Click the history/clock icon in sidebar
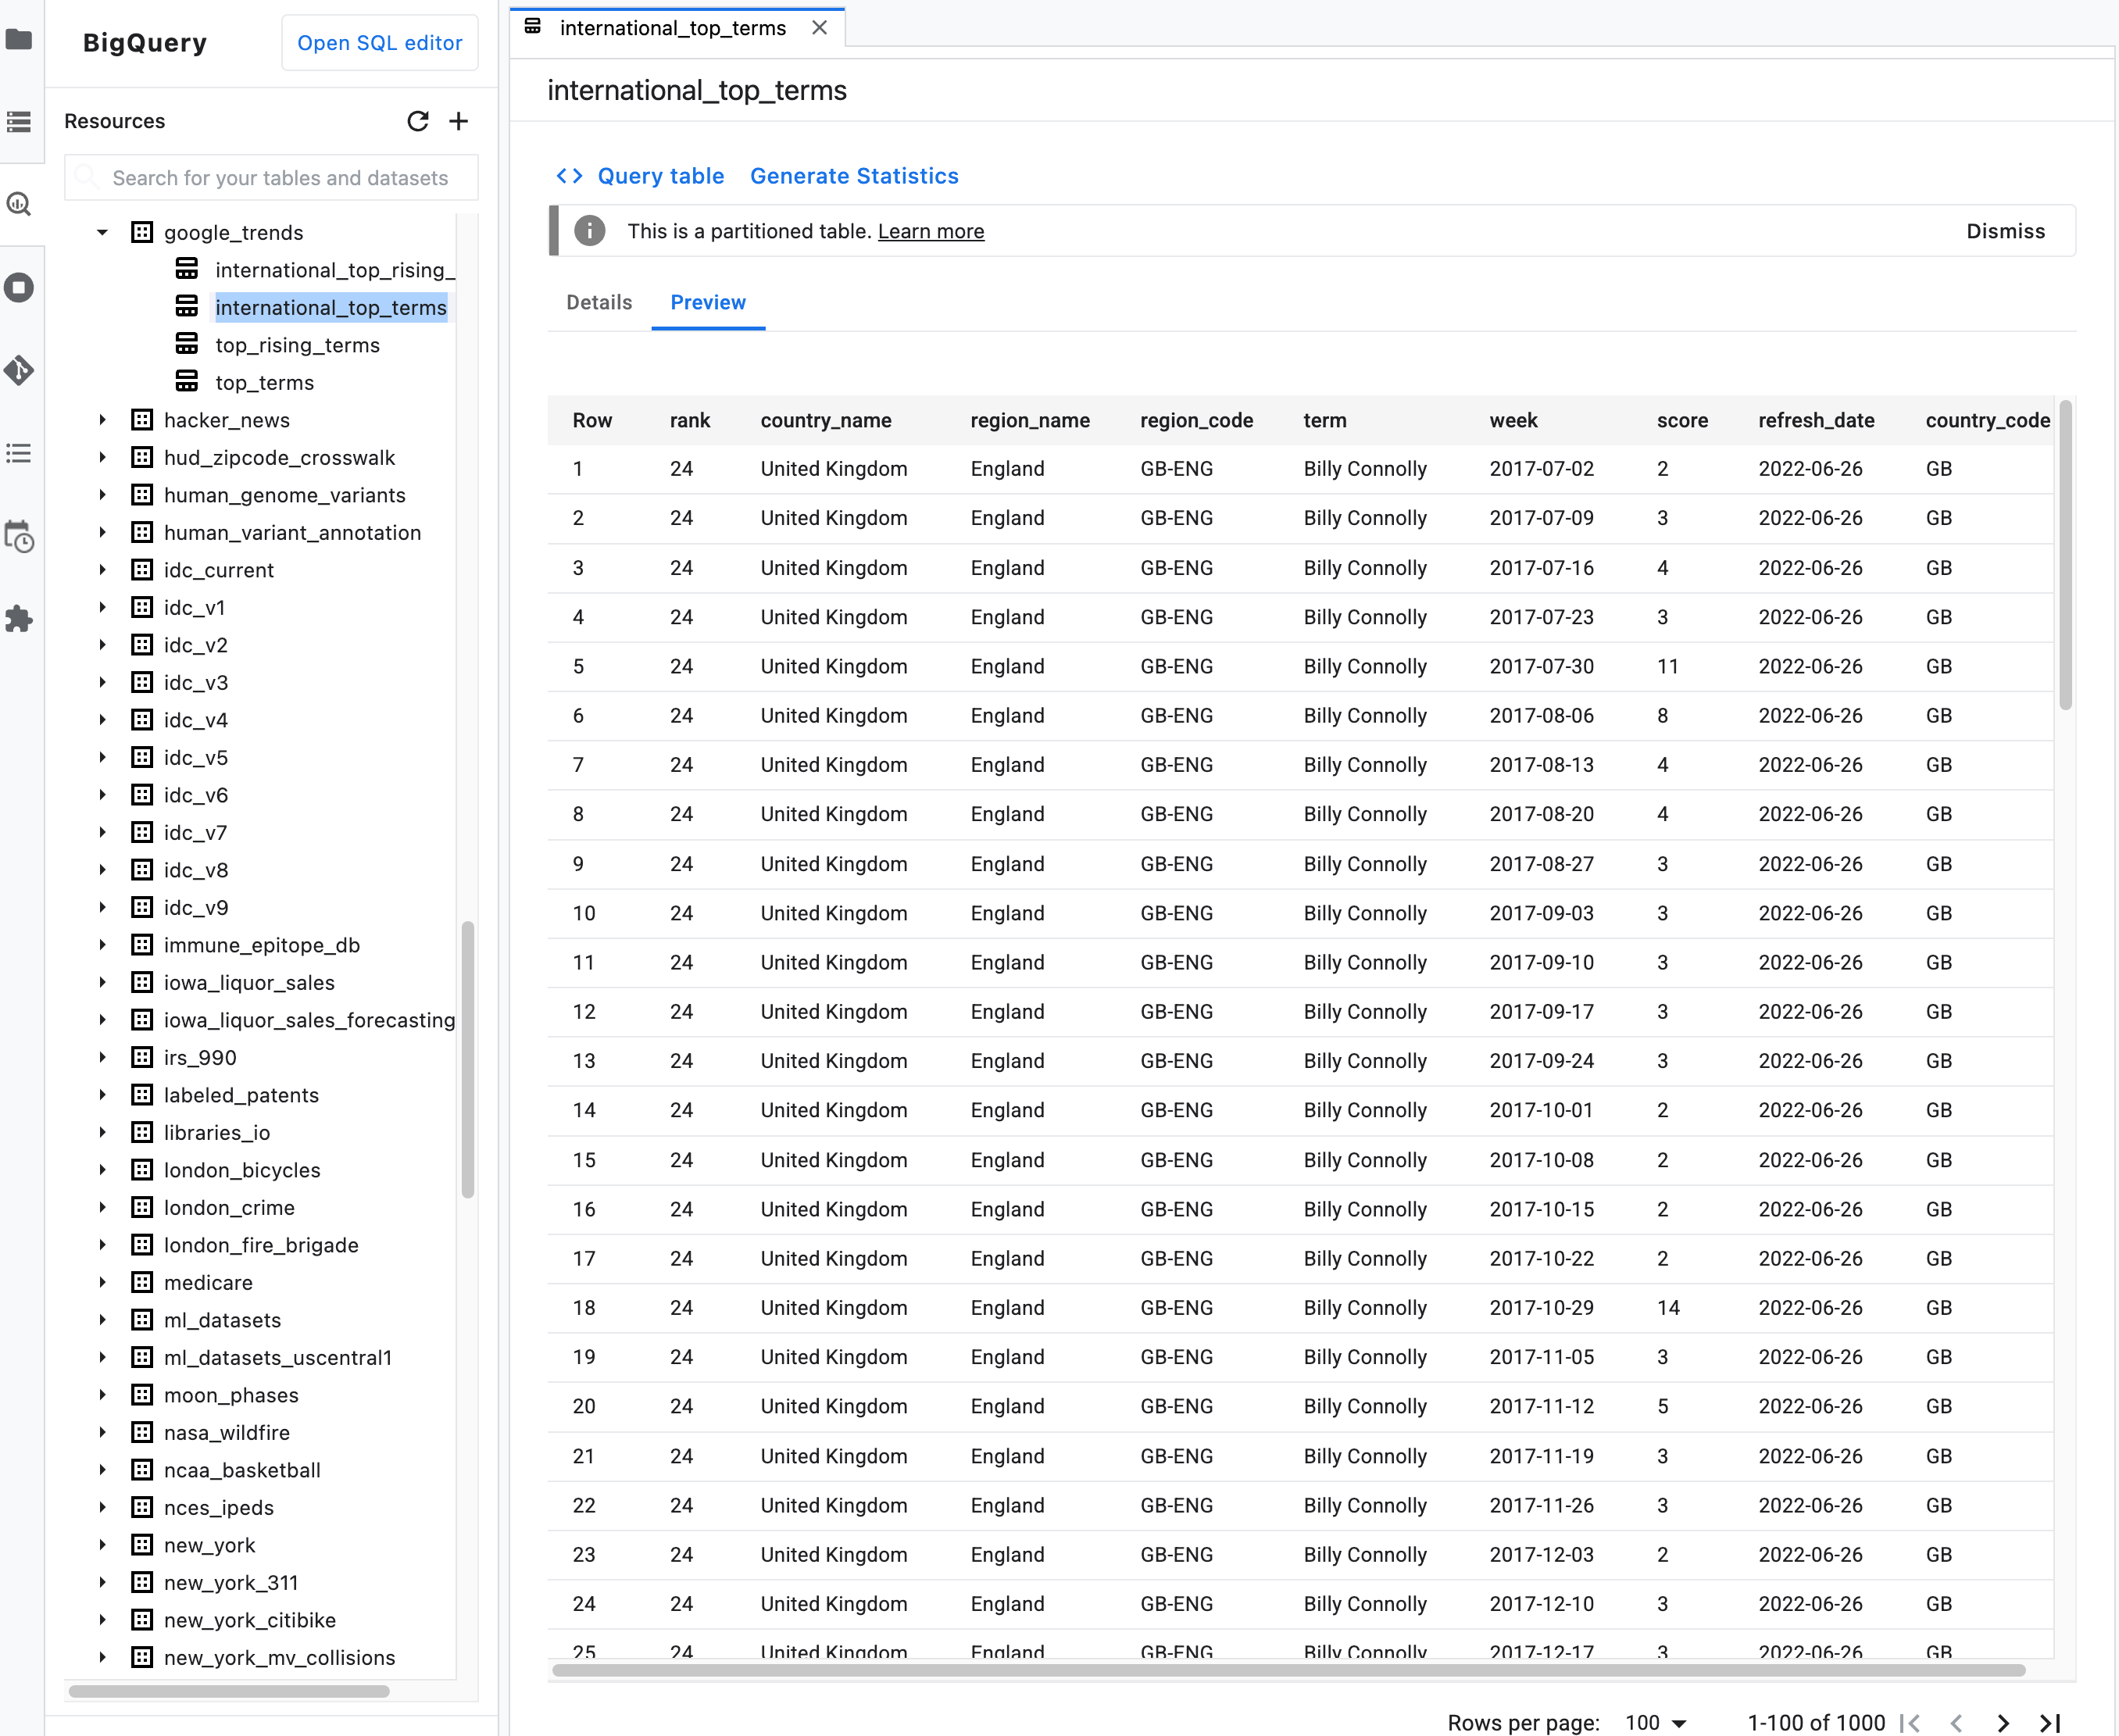Screen dimensions: 2119x1736 (23, 541)
